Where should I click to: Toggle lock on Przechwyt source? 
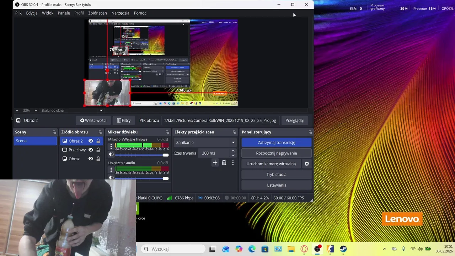[x=98, y=150]
